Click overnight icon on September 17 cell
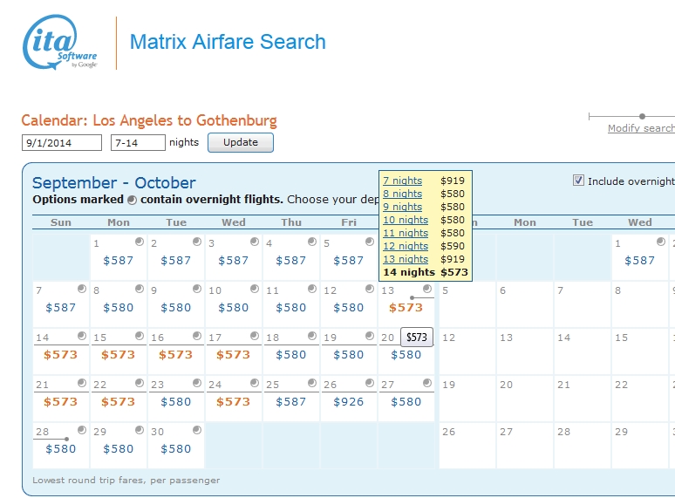Screen dimensions: 675x498 [x=255, y=336]
